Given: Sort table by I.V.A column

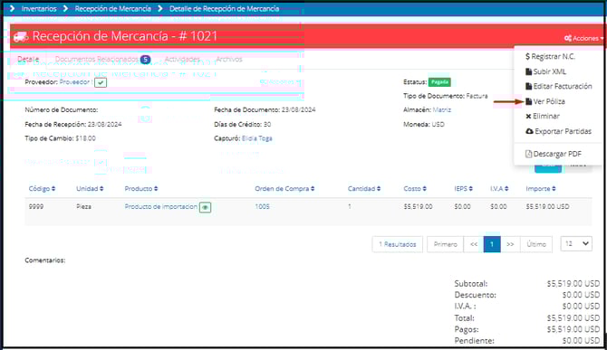Looking at the screenshot, I should (x=499, y=188).
